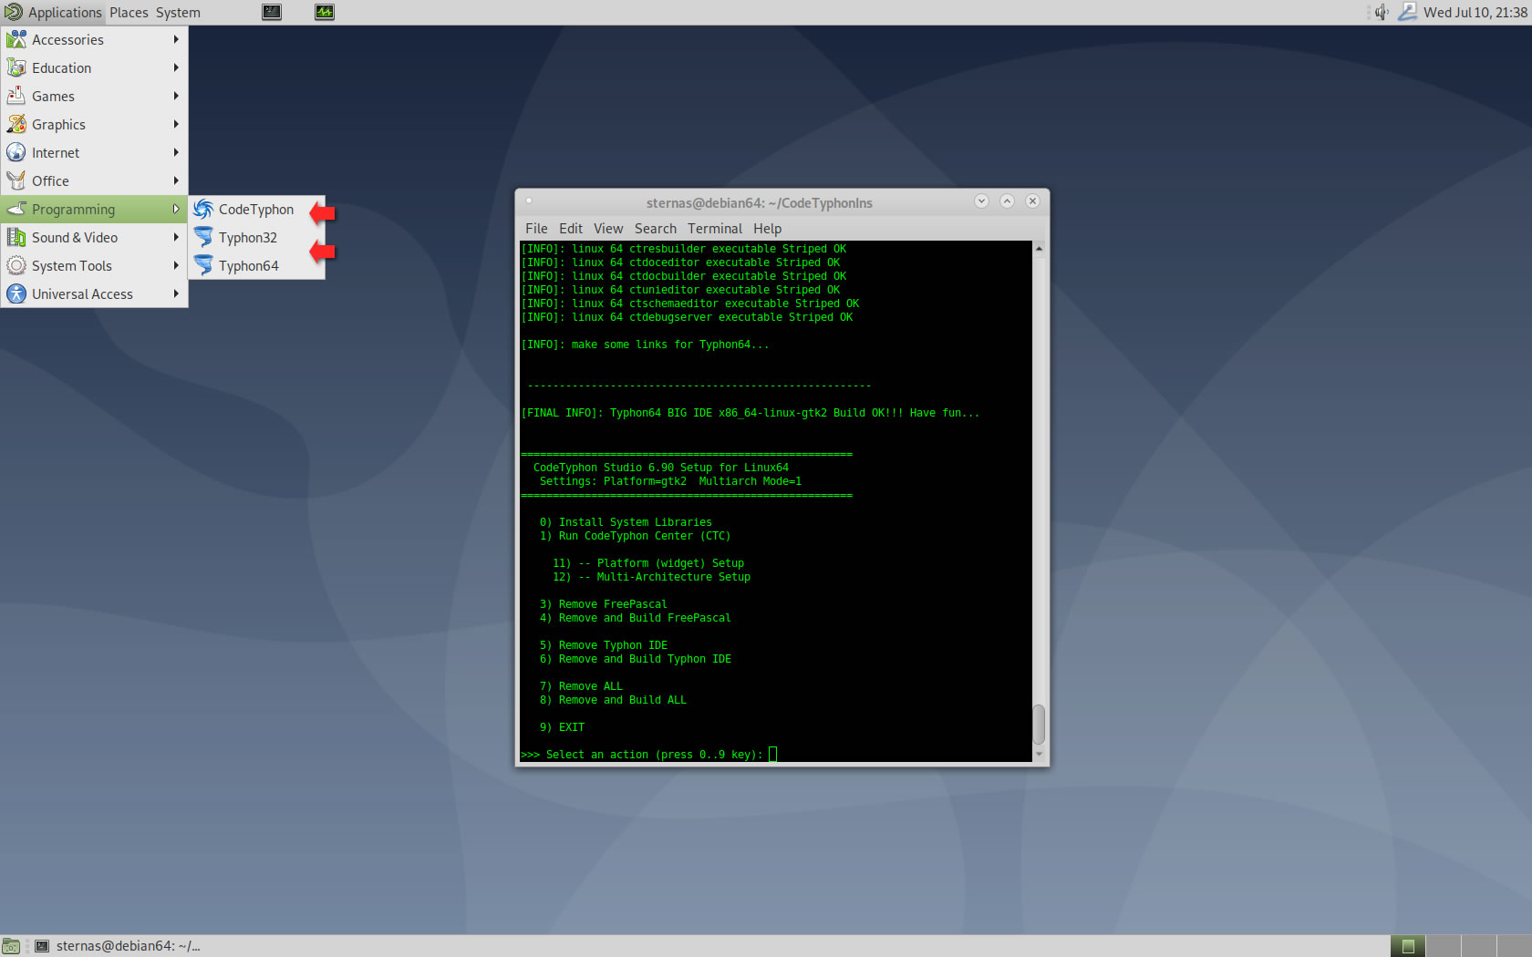Select the first workspace in switcher
The width and height of the screenshot is (1532, 957).
(x=1408, y=946)
